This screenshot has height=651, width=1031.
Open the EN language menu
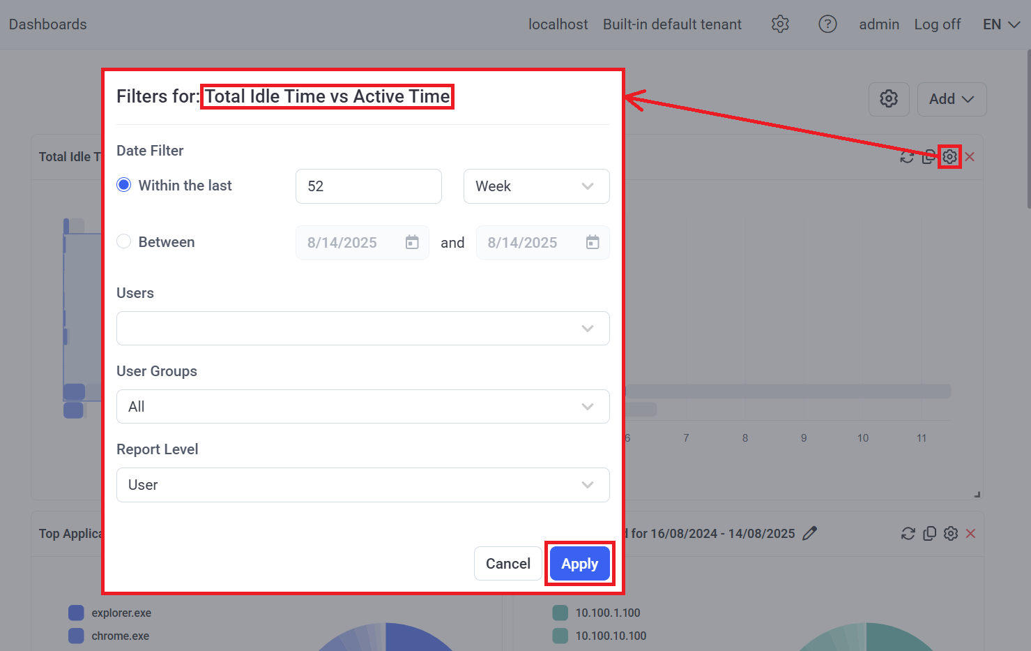(1001, 24)
